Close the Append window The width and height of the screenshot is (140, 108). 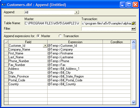pyautogui.click(x=136, y=5)
